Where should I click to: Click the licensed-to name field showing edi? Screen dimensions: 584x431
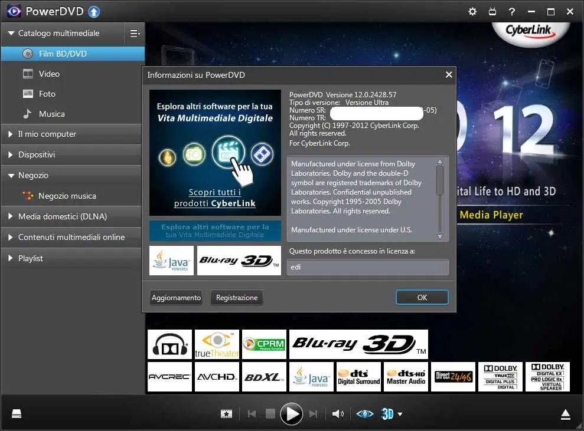point(368,267)
